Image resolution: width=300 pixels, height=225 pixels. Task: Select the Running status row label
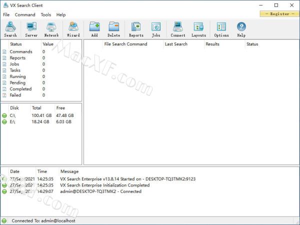pyautogui.click(x=17, y=76)
